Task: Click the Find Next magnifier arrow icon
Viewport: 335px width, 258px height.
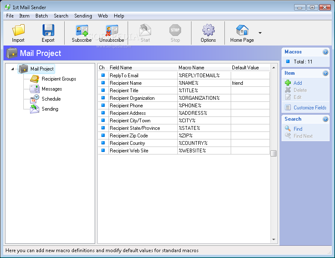Action: tap(288, 136)
